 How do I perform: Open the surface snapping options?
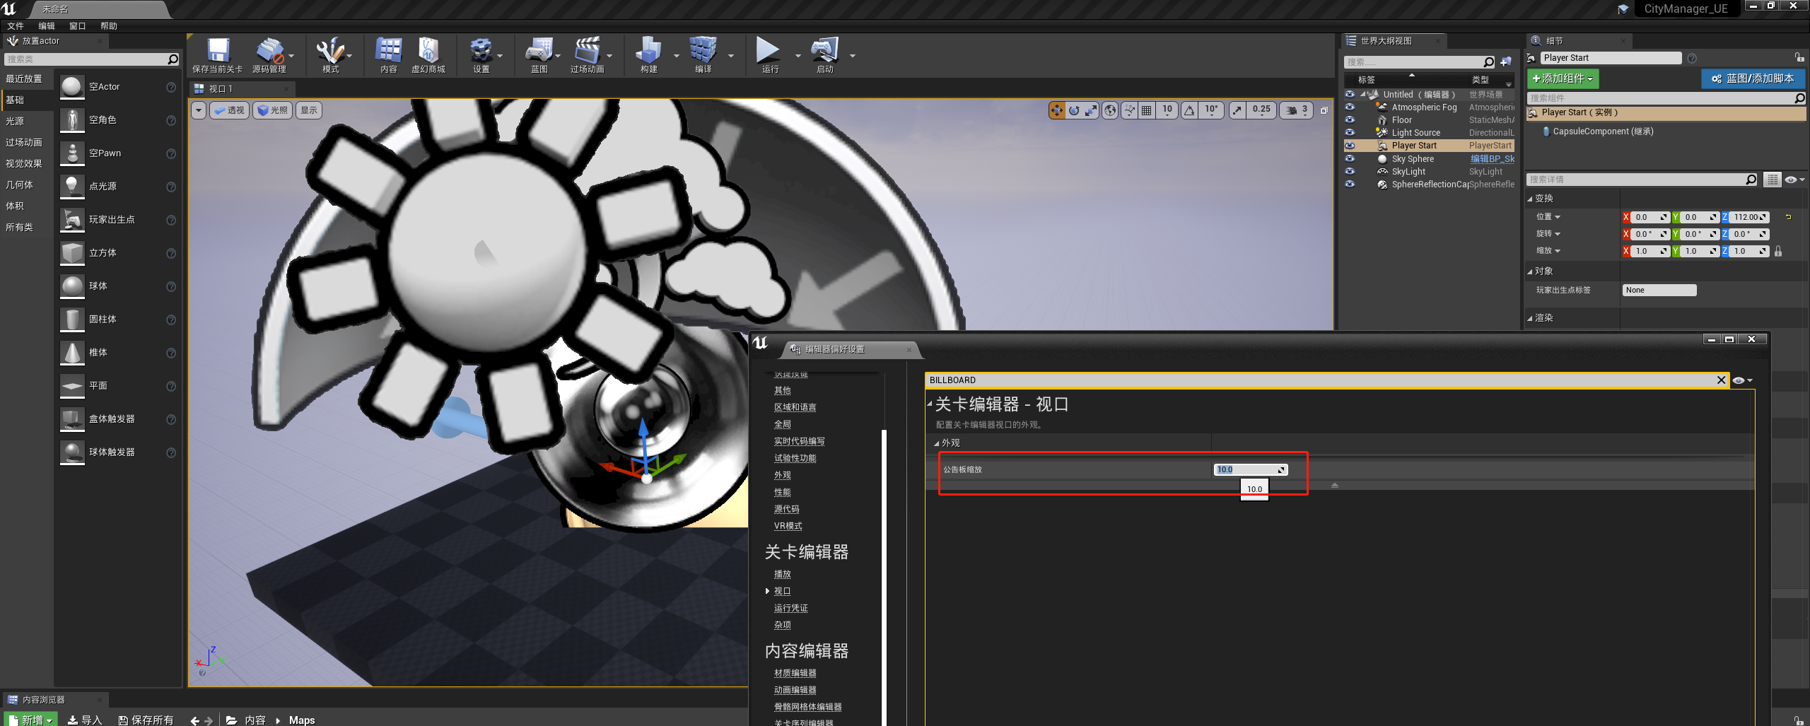pyautogui.click(x=1129, y=110)
